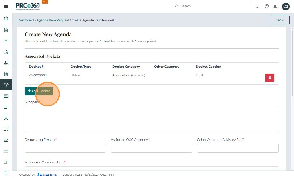Click the top Search box
The height and width of the screenshot is (178, 294).
tap(212, 6)
